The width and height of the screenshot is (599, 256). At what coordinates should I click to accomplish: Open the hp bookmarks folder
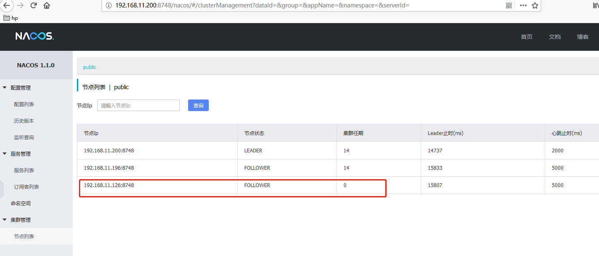[x=11, y=18]
